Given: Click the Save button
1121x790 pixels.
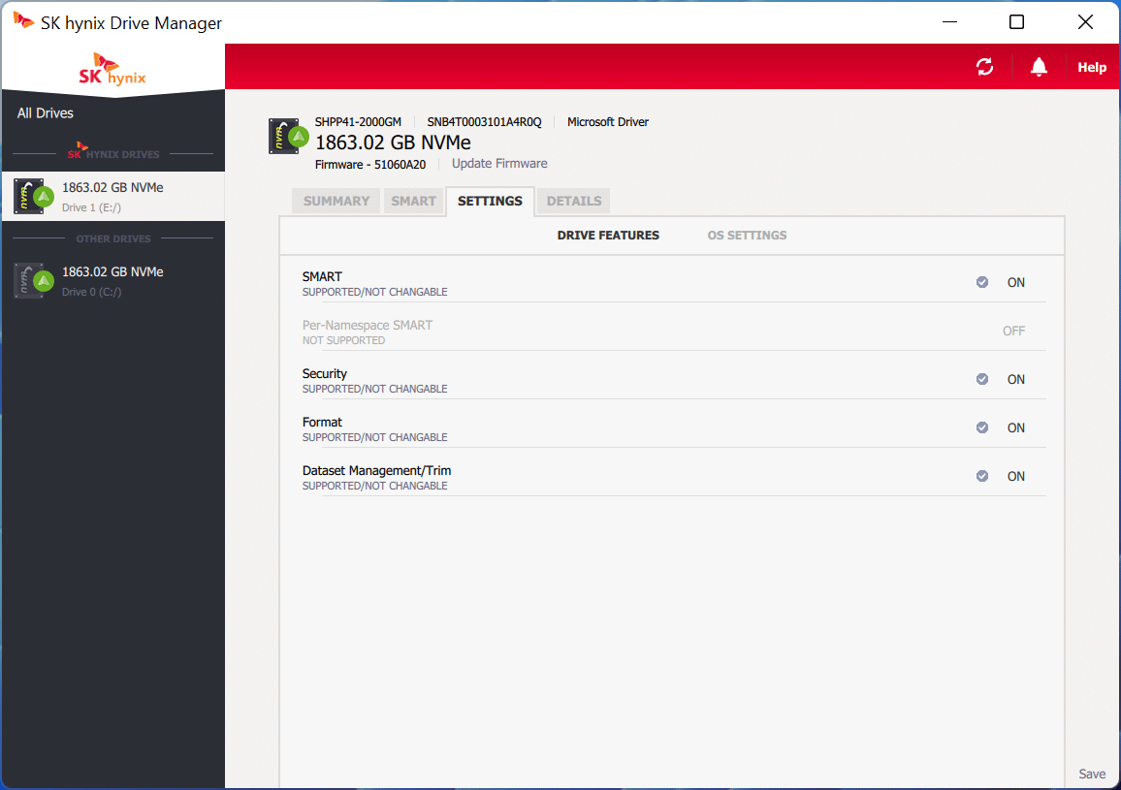Looking at the screenshot, I should [1092, 774].
